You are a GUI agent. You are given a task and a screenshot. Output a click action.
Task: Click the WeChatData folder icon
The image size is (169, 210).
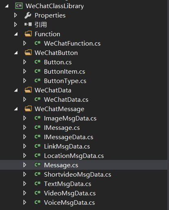pyautogui.click(x=28, y=90)
